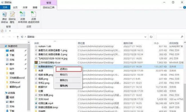
Task: Click the 回收站 address bar path
Action: tap(31, 37)
